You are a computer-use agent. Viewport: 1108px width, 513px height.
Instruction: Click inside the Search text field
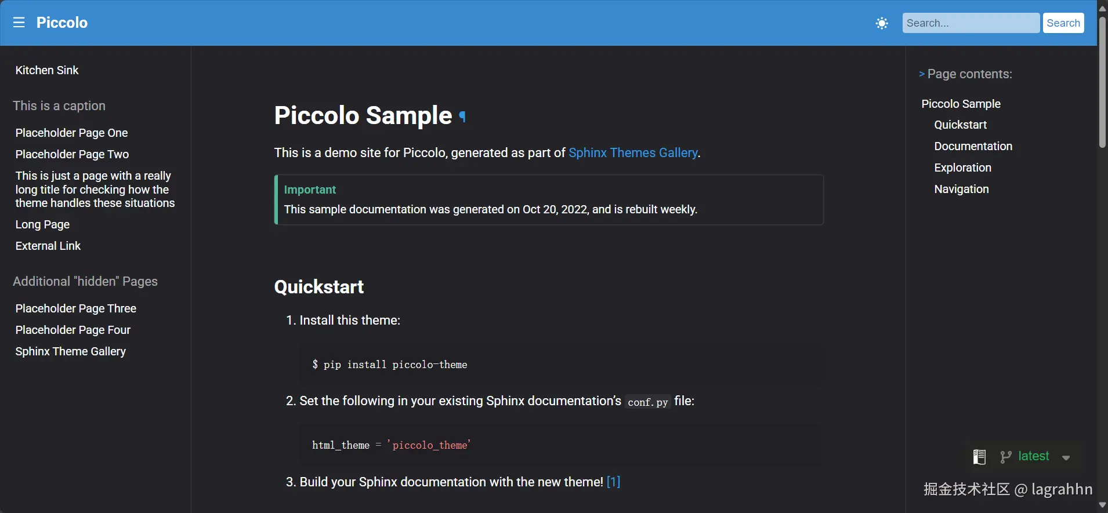pyautogui.click(x=971, y=23)
